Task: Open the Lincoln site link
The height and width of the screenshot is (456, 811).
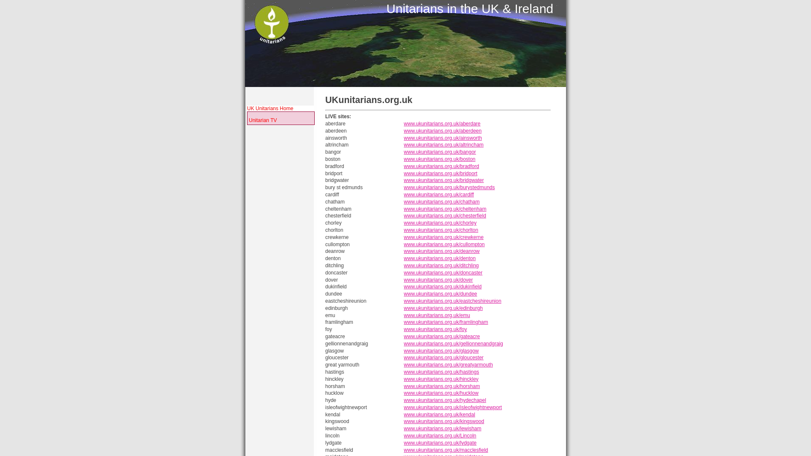Action: pyautogui.click(x=440, y=436)
